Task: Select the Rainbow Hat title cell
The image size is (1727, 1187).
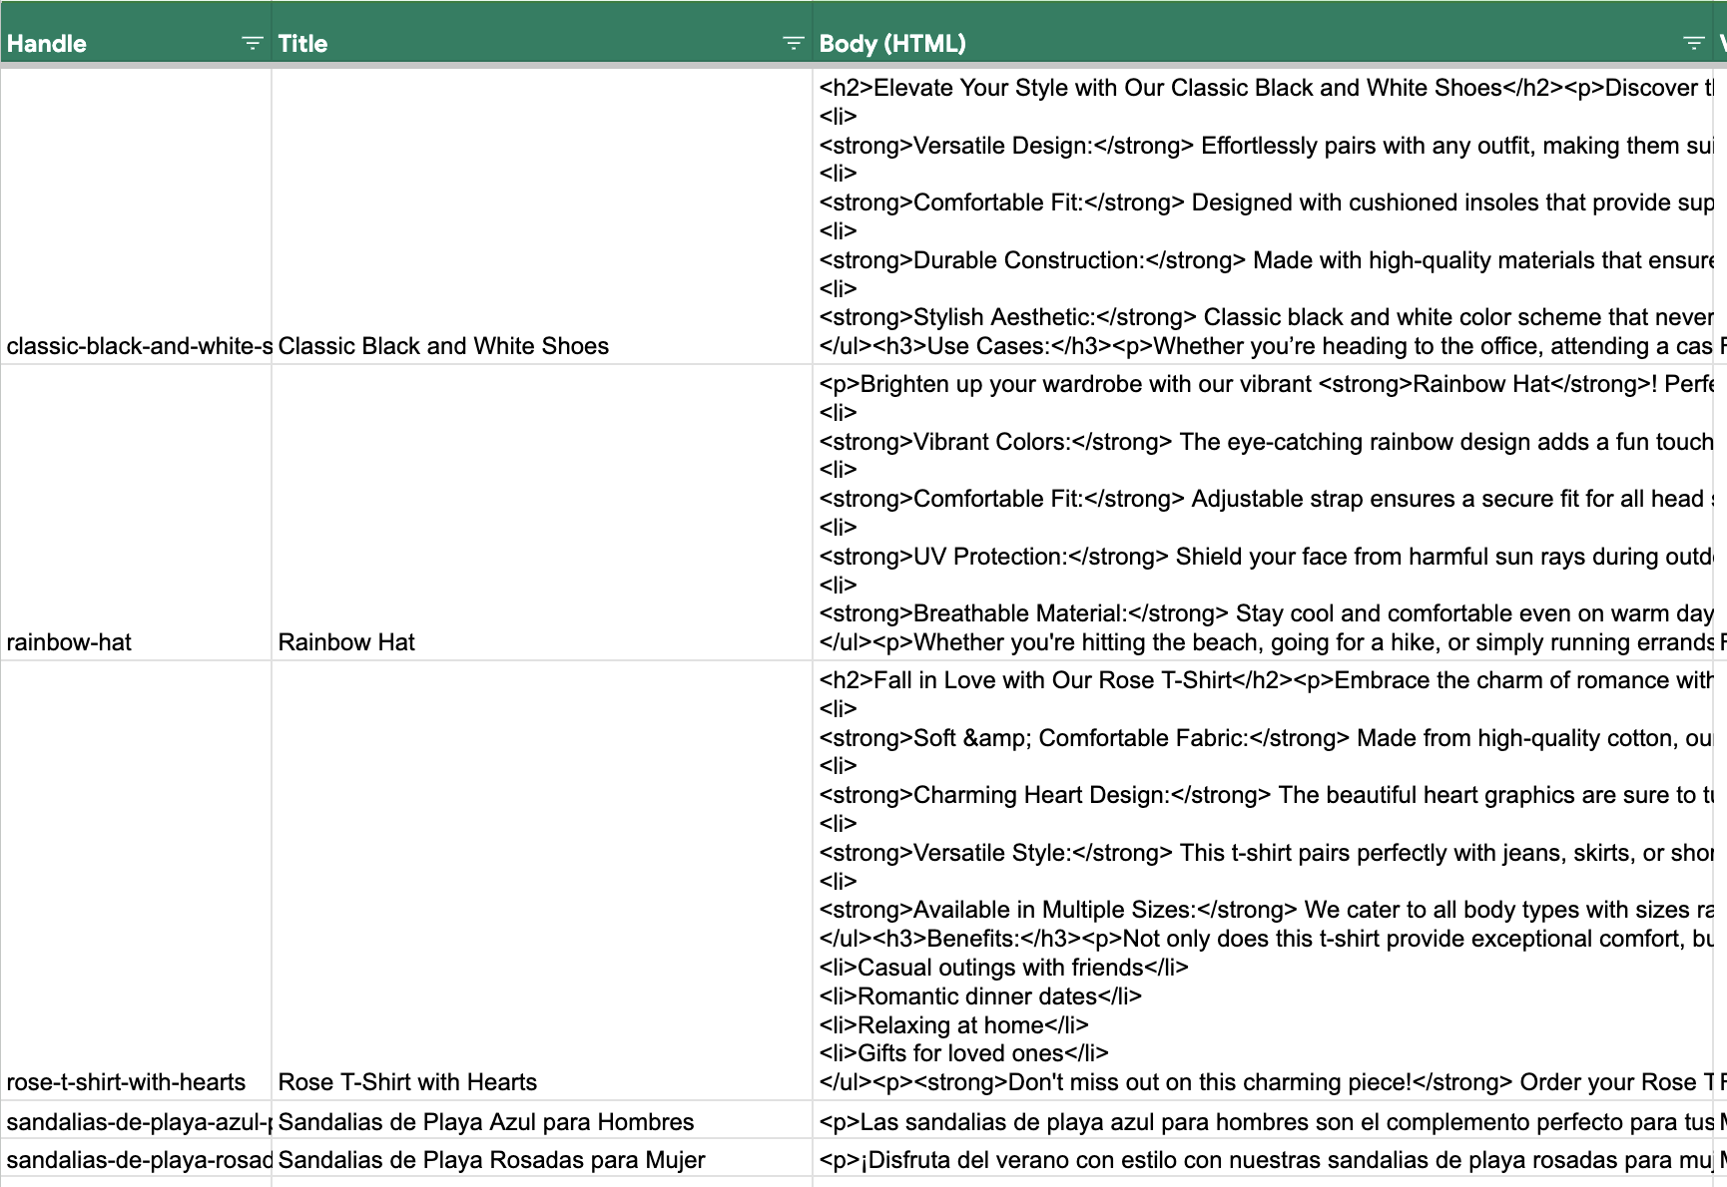Action: (542, 513)
